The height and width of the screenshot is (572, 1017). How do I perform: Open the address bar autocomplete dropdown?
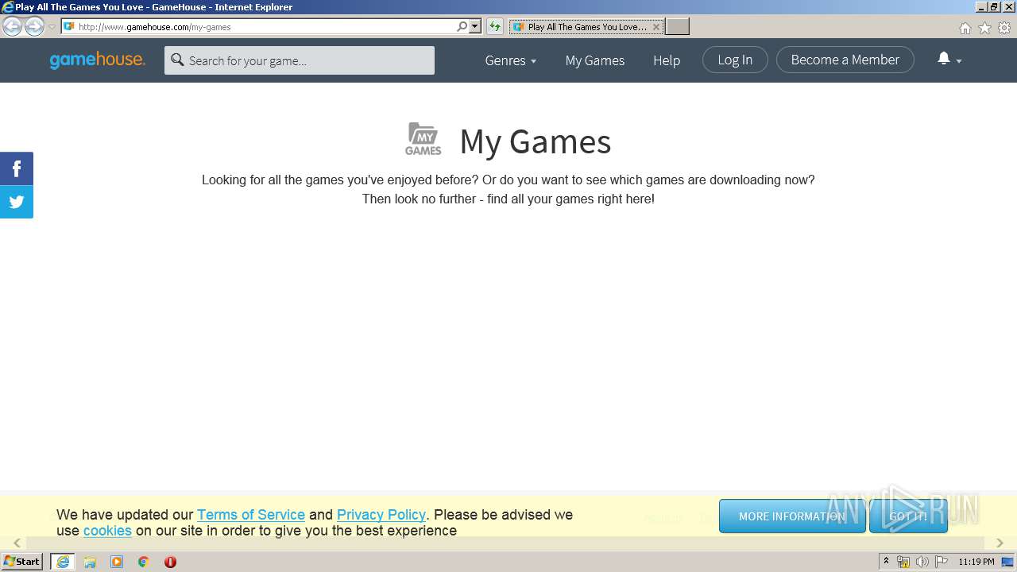tap(475, 27)
